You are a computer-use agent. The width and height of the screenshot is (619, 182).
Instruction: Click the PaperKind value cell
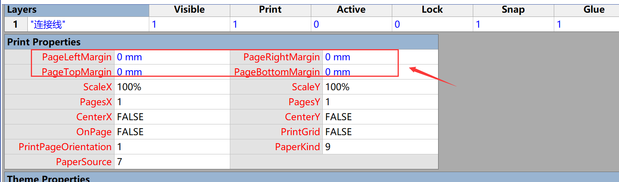tap(380, 147)
